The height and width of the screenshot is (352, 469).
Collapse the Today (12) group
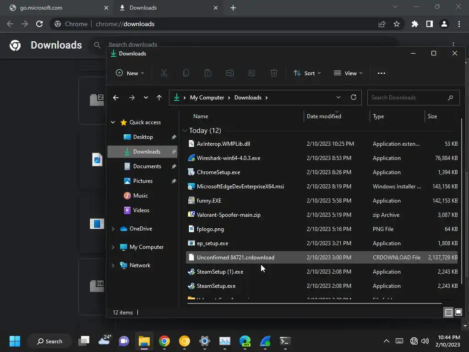[185, 131]
